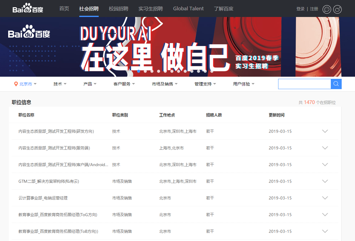The image size is (355, 241).
Task: Click the 职位信息 section heading
Action: pos(21,102)
